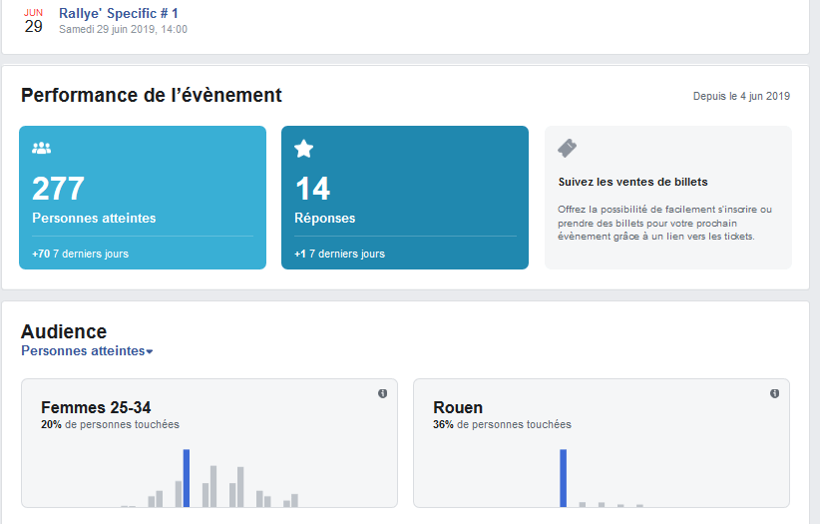Open the Personnes atteintes dropdown
The width and height of the screenshot is (820, 524).
[x=87, y=351]
